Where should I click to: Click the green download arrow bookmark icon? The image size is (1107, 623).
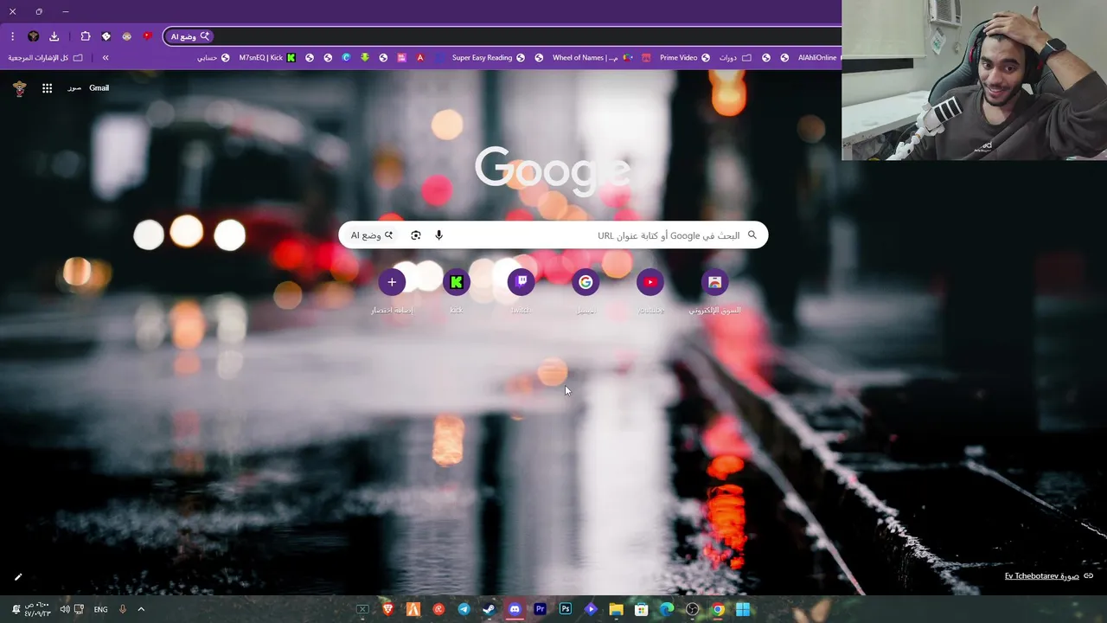[x=365, y=58]
